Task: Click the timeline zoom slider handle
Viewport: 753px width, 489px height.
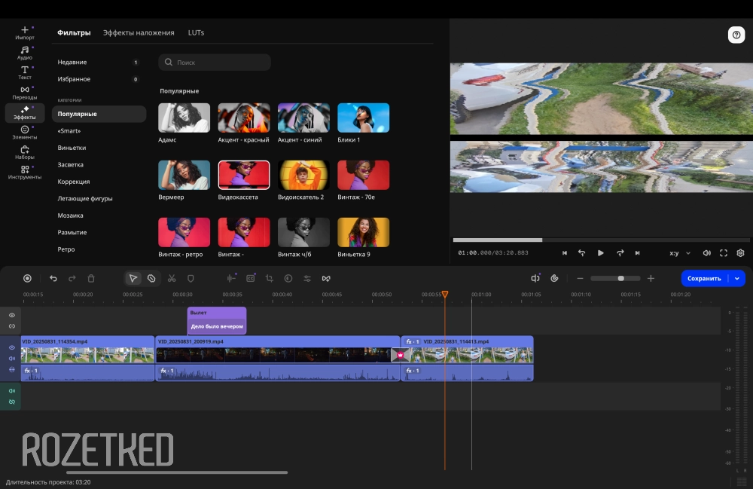Action: (x=620, y=278)
